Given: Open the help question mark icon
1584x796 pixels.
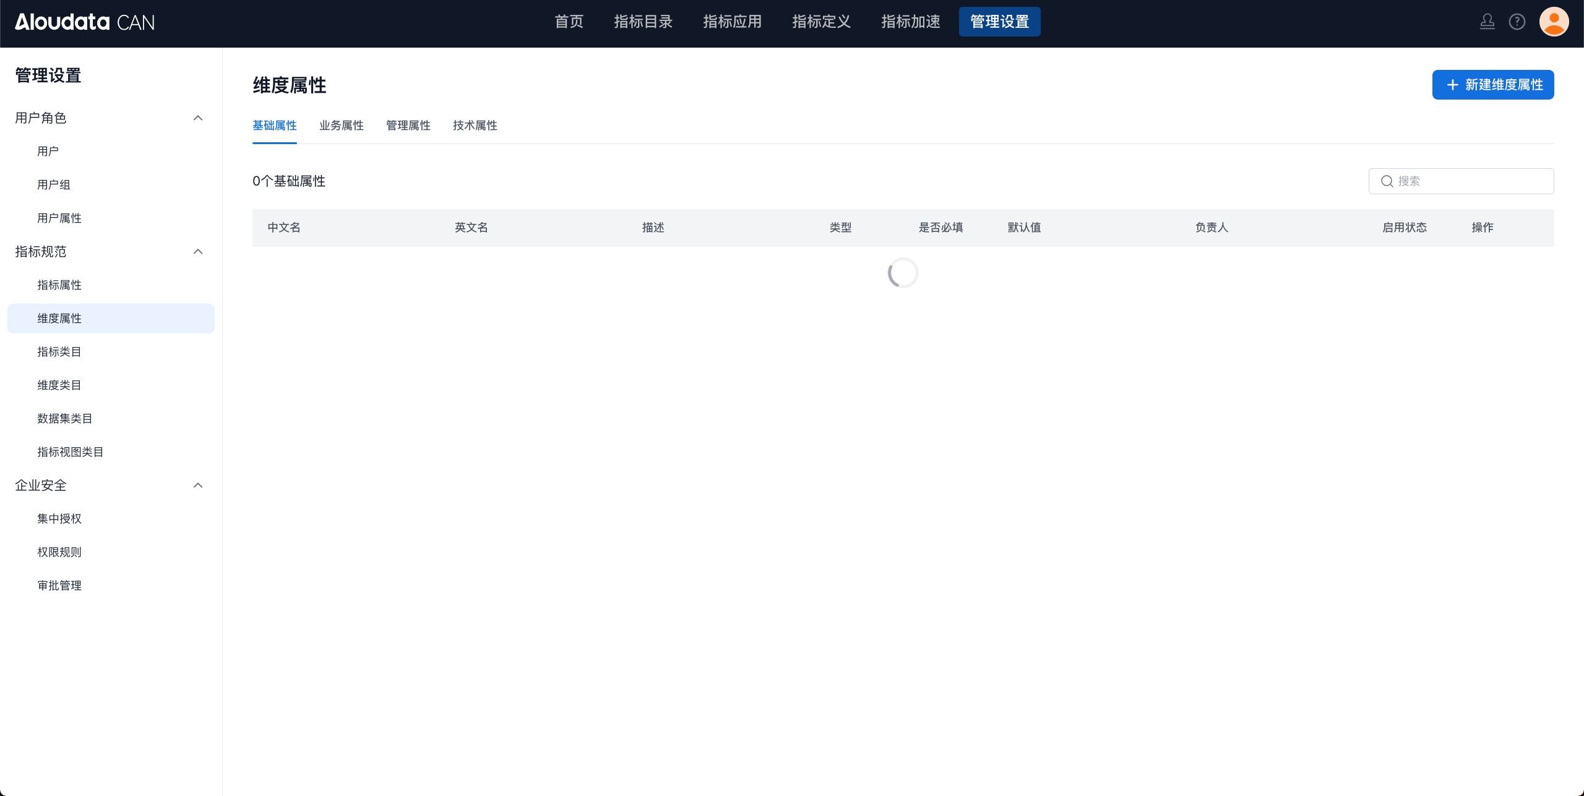Looking at the screenshot, I should point(1517,22).
